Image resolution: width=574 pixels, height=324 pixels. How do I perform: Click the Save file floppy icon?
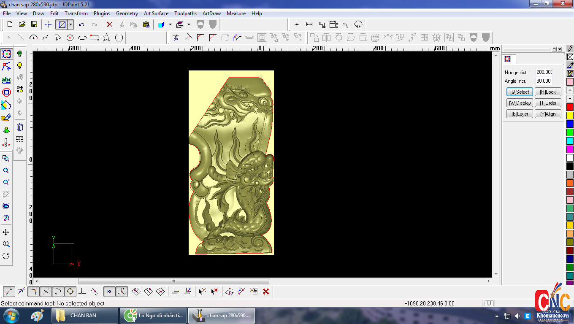34,24
